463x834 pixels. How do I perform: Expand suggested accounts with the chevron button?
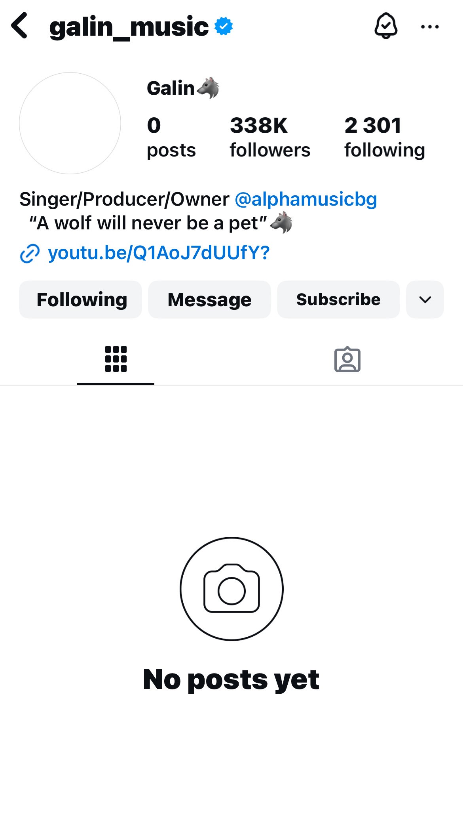click(x=425, y=300)
